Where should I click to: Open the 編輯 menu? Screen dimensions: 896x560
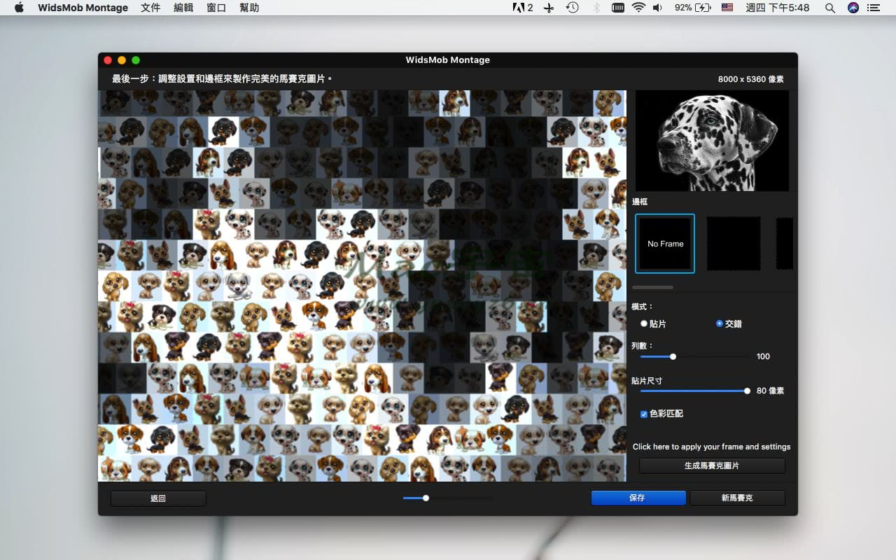183,8
